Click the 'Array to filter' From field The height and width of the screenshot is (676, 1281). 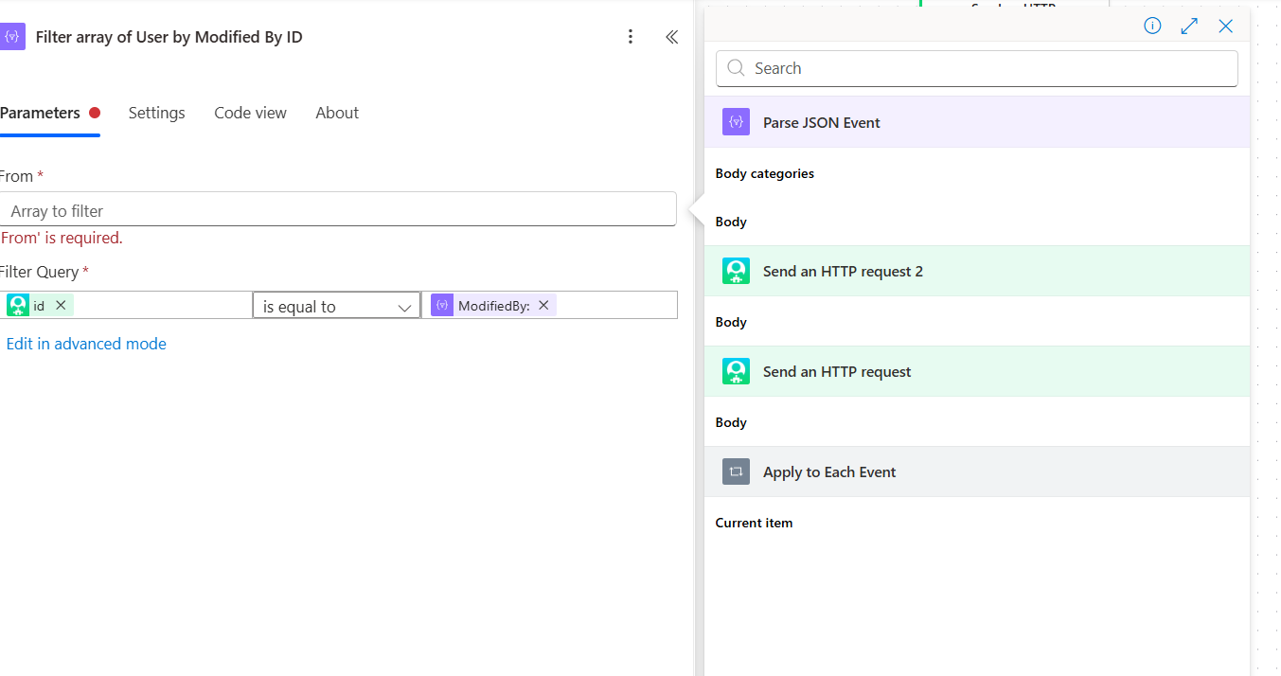(339, 209)
